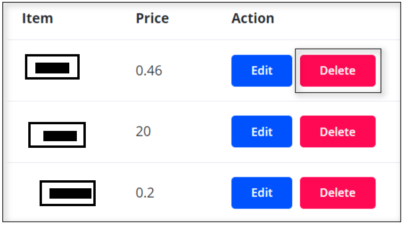
Task: Select the price cell showing 20
Action: click(143, 131)
